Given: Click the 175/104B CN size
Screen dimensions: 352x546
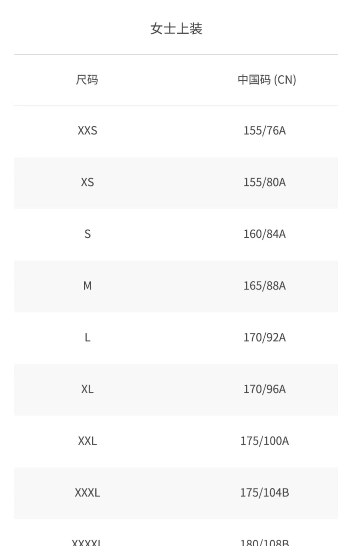Looking at the screenshot, I should tap(265, 493).
